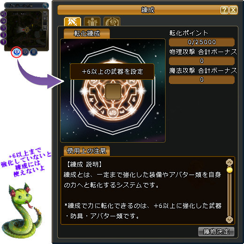Click the scroll up arrow in notes panel
Viewport: 244px width, 244px height.
coord(229,162)
